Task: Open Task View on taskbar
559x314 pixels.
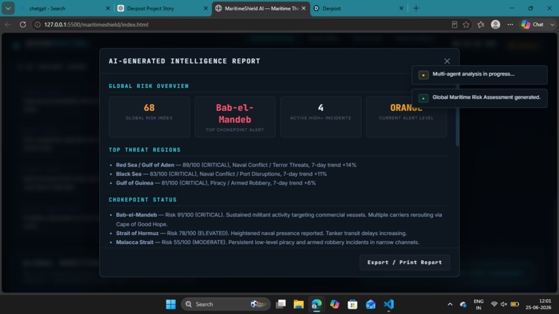Action: (x=281, y=304)
